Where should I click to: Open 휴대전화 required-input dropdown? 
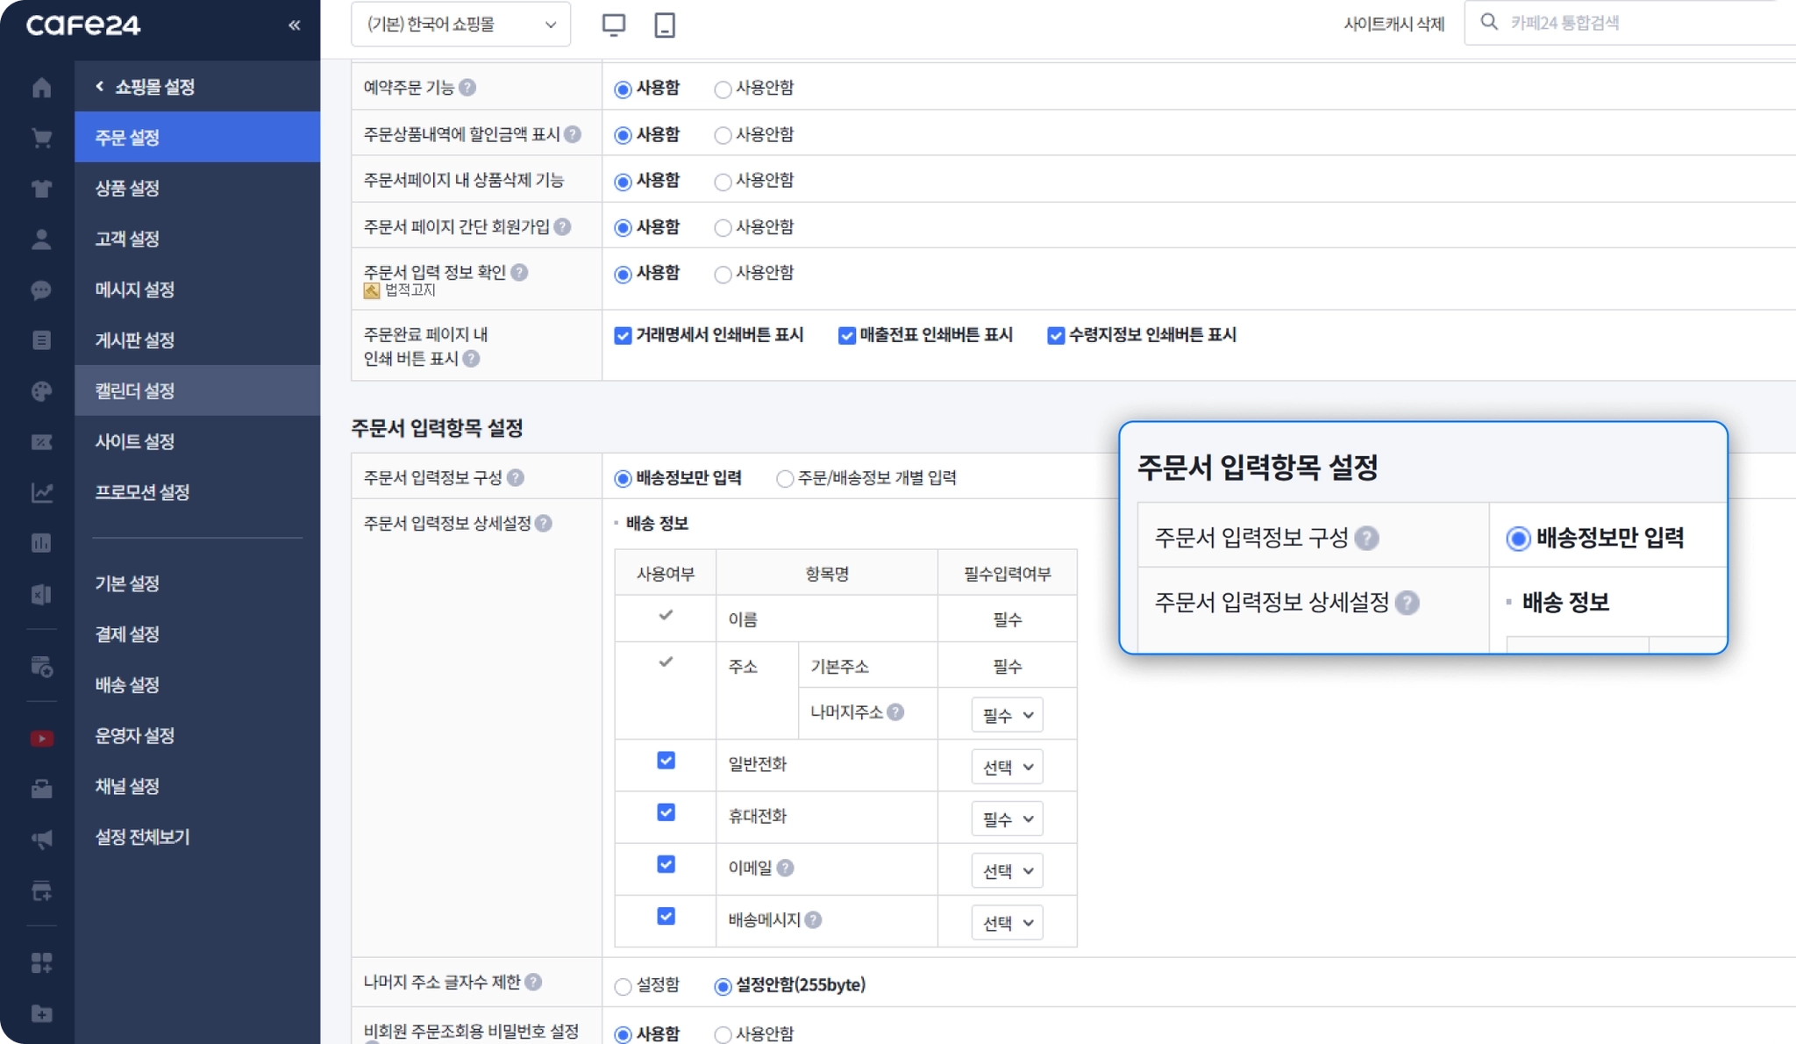1007,819
